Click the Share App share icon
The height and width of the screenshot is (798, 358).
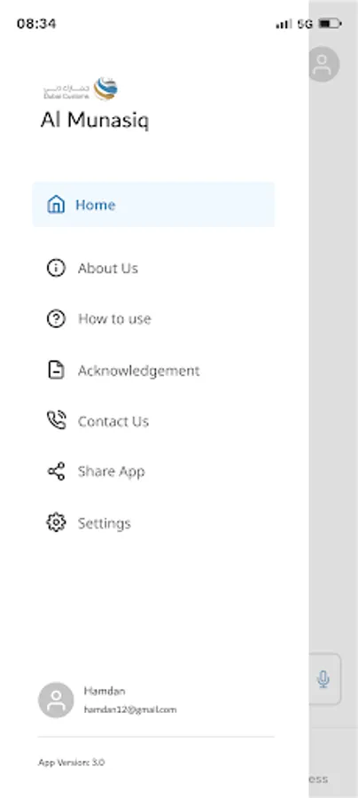56,472
